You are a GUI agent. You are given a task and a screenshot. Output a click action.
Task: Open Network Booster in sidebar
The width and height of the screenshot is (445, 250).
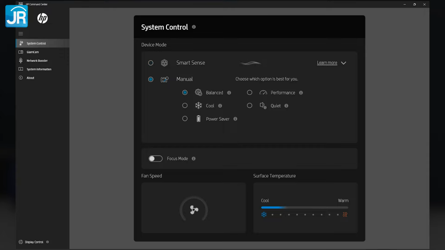[x=37, y=60]
